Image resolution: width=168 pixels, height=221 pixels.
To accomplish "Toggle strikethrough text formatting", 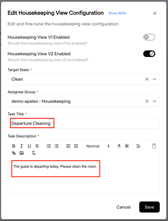I will pos(37,146).
